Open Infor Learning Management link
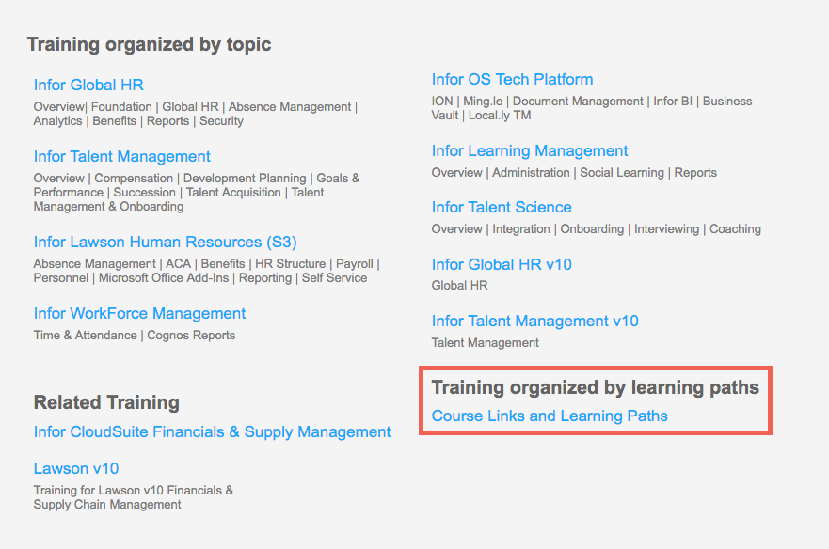829x549 pixels. [x=530, y=151]
